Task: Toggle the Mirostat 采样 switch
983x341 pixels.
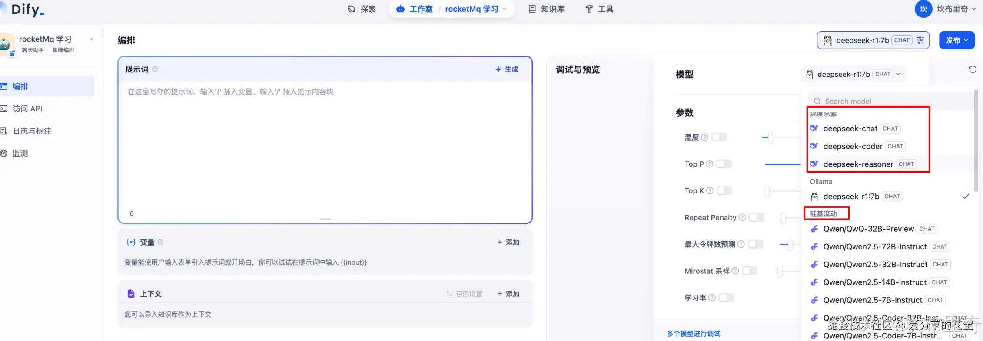Action: 749,271
